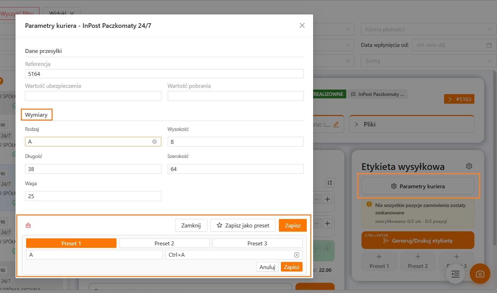Click the floating list-indent menu button
This screenshot has height=293, width=497.
pos(456,274)
